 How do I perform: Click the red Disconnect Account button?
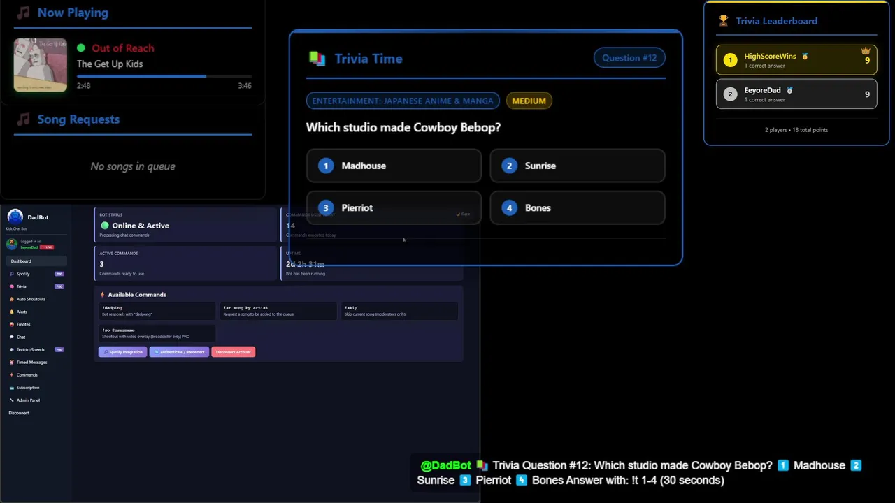(234, 352)
